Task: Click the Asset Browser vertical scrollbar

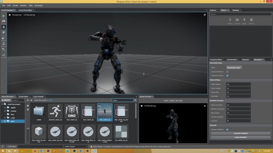Action: click(x=136, y=111)
